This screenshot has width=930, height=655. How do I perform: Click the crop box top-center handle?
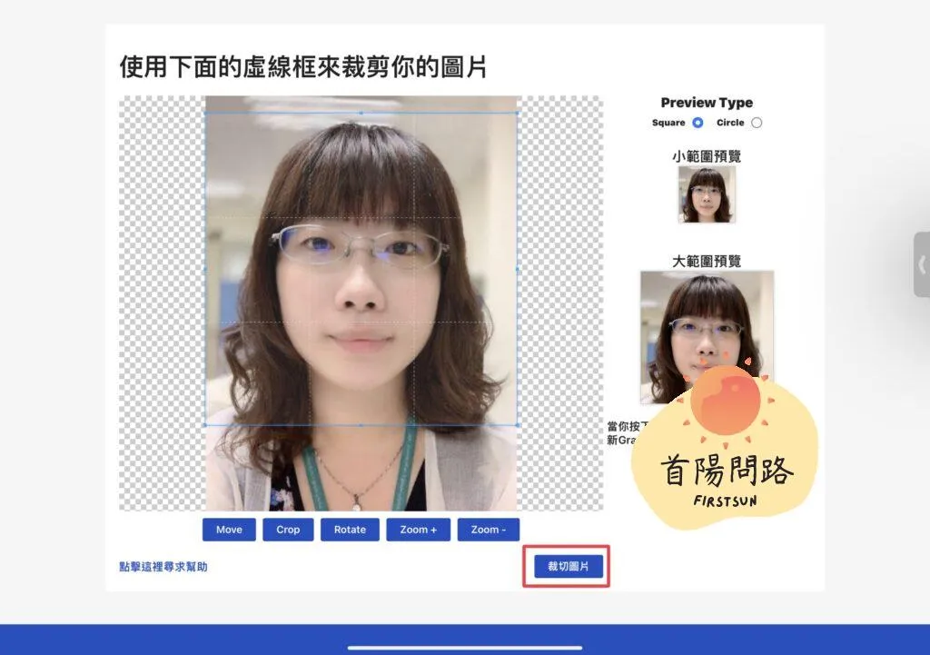click(361, 113)
